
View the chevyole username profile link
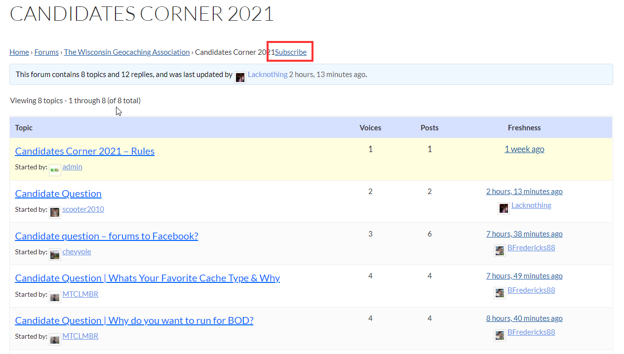point(77,252)
